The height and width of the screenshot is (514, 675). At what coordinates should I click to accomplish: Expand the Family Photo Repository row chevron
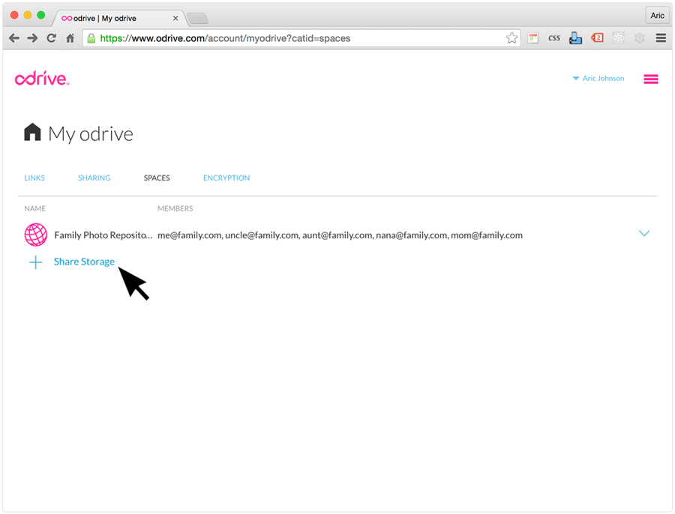(644, 234)
